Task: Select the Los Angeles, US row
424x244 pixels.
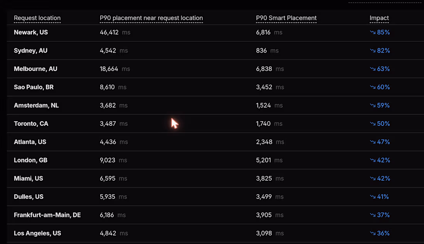Action: 215,233
